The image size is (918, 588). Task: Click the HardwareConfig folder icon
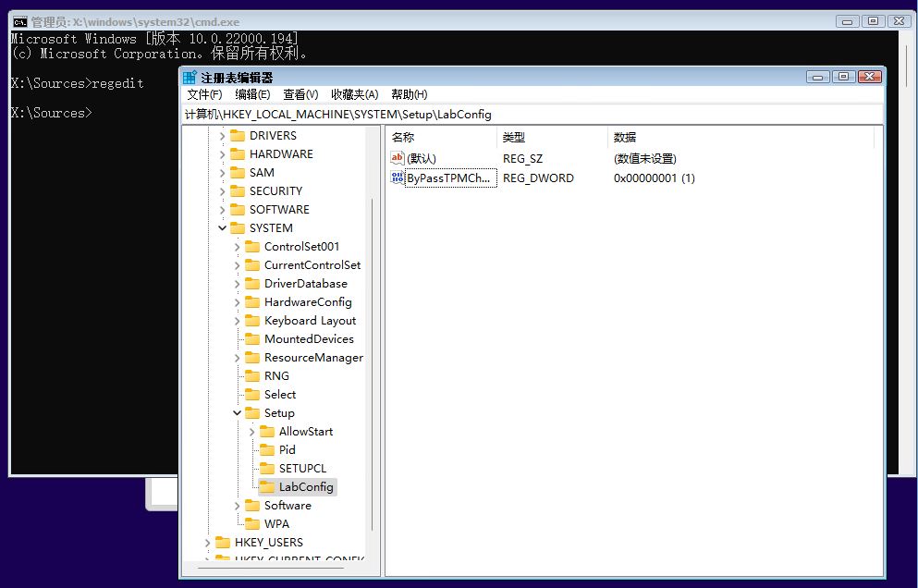tap(251, 302)
